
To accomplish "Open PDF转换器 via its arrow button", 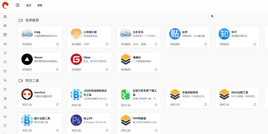I will coord(156,130).
